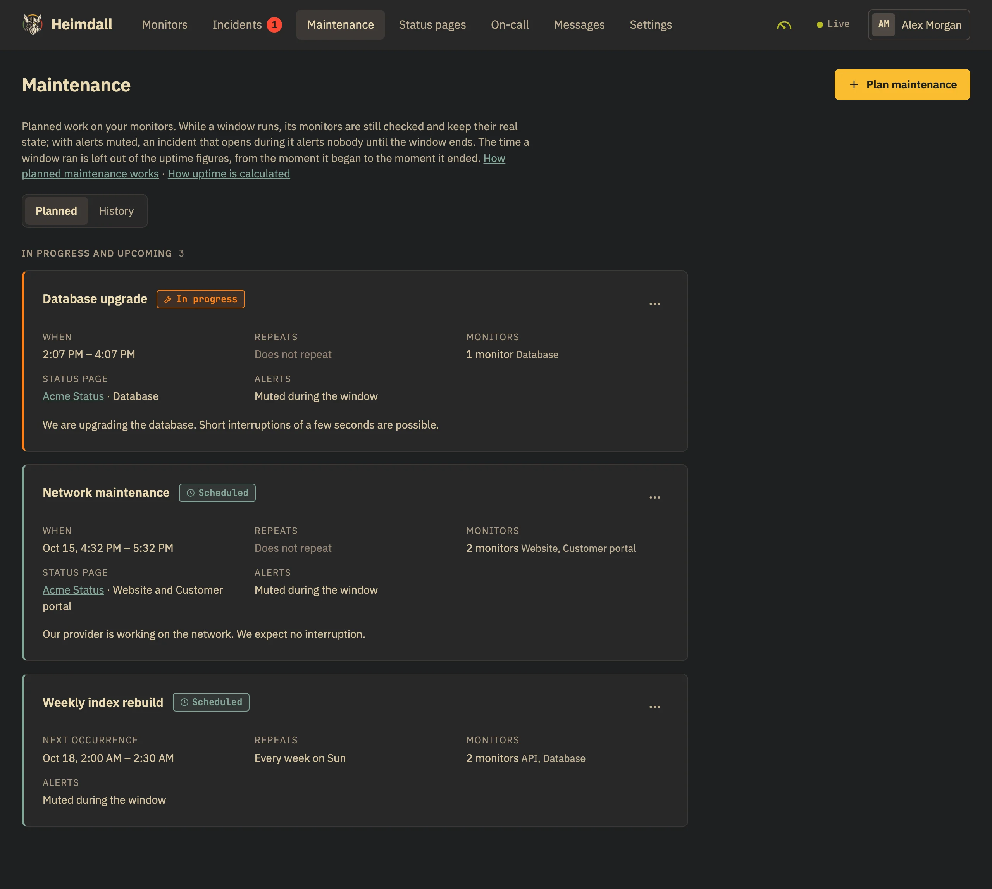Click the In progress status badge
Screen dimensions: 992x889
tap(201, 299)
